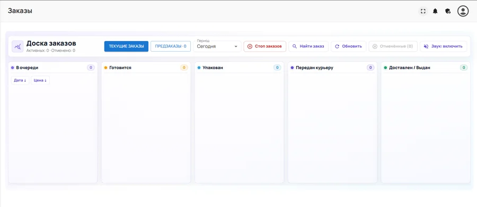
Task: Click the Готовится column header
Action: [x=120, y=68]
